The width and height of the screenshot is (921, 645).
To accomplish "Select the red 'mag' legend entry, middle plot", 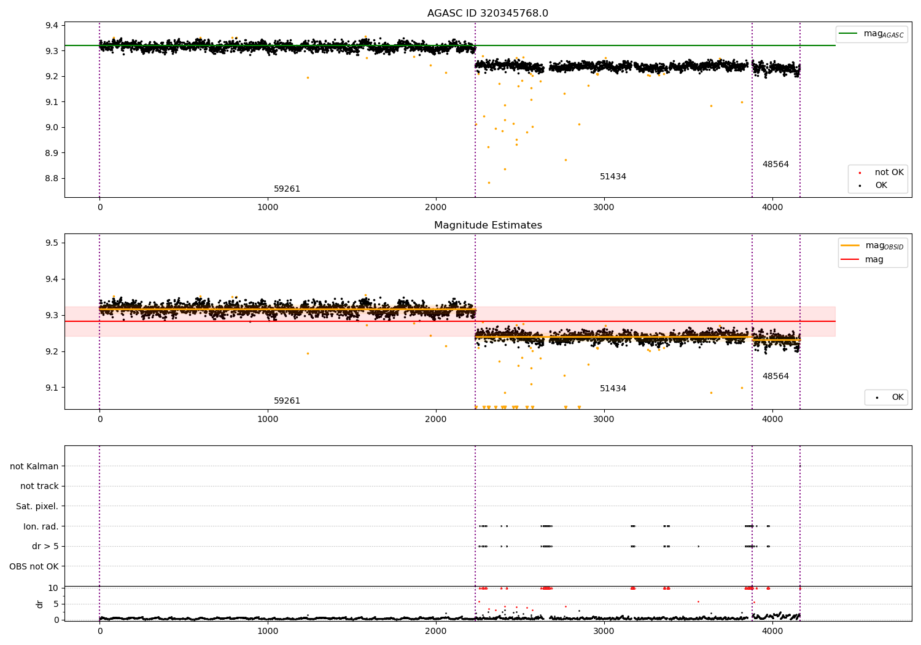I will pos(862,260).
